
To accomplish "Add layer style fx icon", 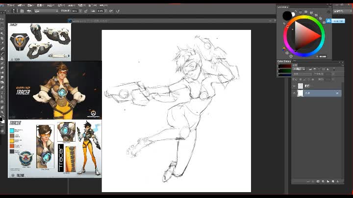I will (313, 181).
